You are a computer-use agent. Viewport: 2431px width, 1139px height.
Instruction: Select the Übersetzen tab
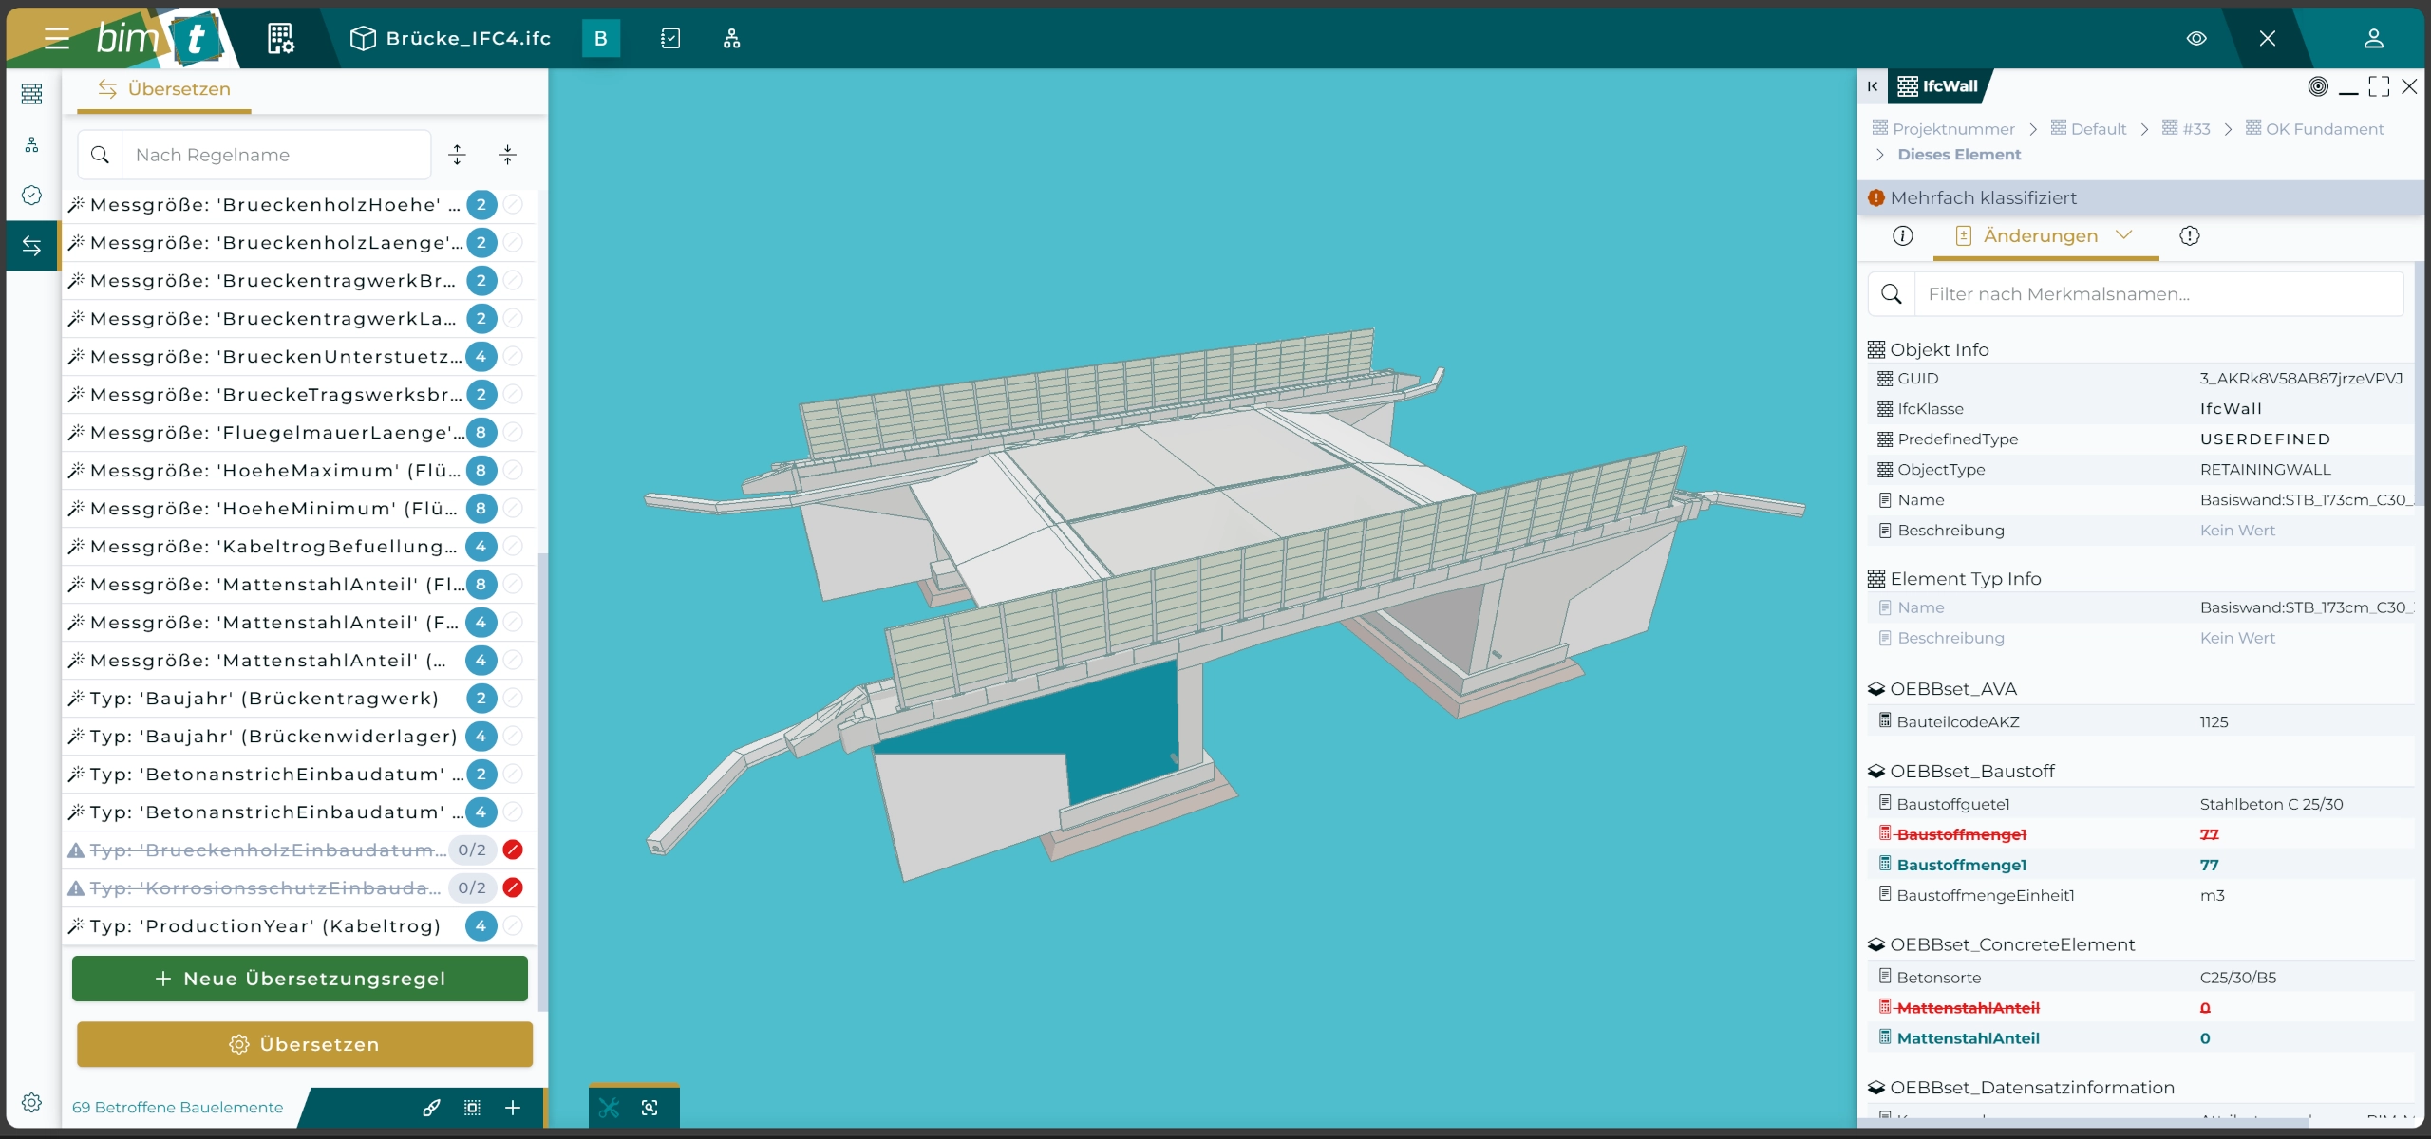click(x=165, y=89)
